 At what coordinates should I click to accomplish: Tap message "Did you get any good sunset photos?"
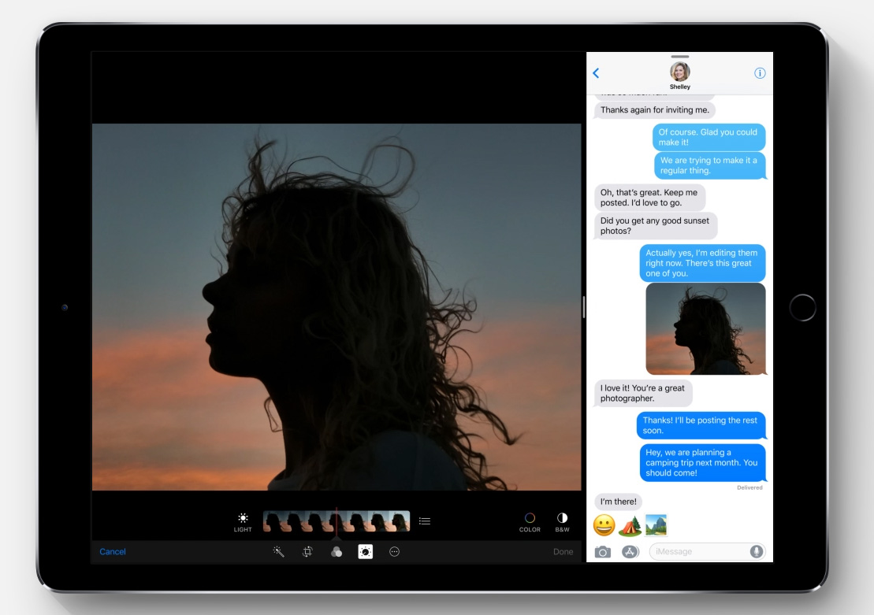coord(656,226)
